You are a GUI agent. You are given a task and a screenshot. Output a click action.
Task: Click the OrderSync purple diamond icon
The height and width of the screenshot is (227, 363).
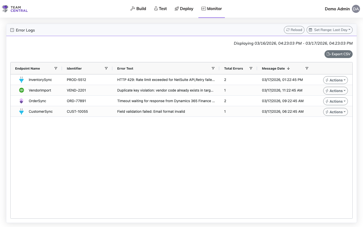click(21, 101)
